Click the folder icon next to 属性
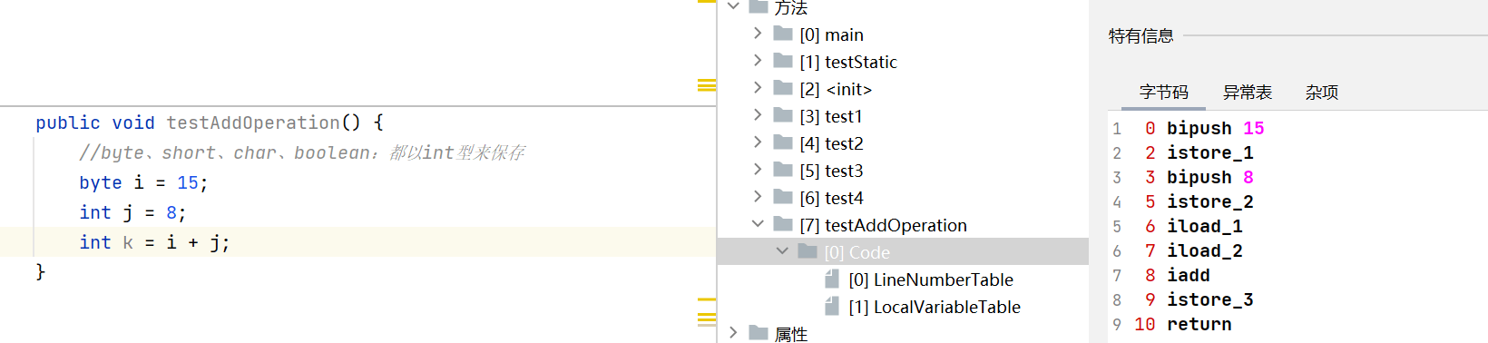Screen dimensions: 1488x343 pyautogui.click(x=759, y=333)
